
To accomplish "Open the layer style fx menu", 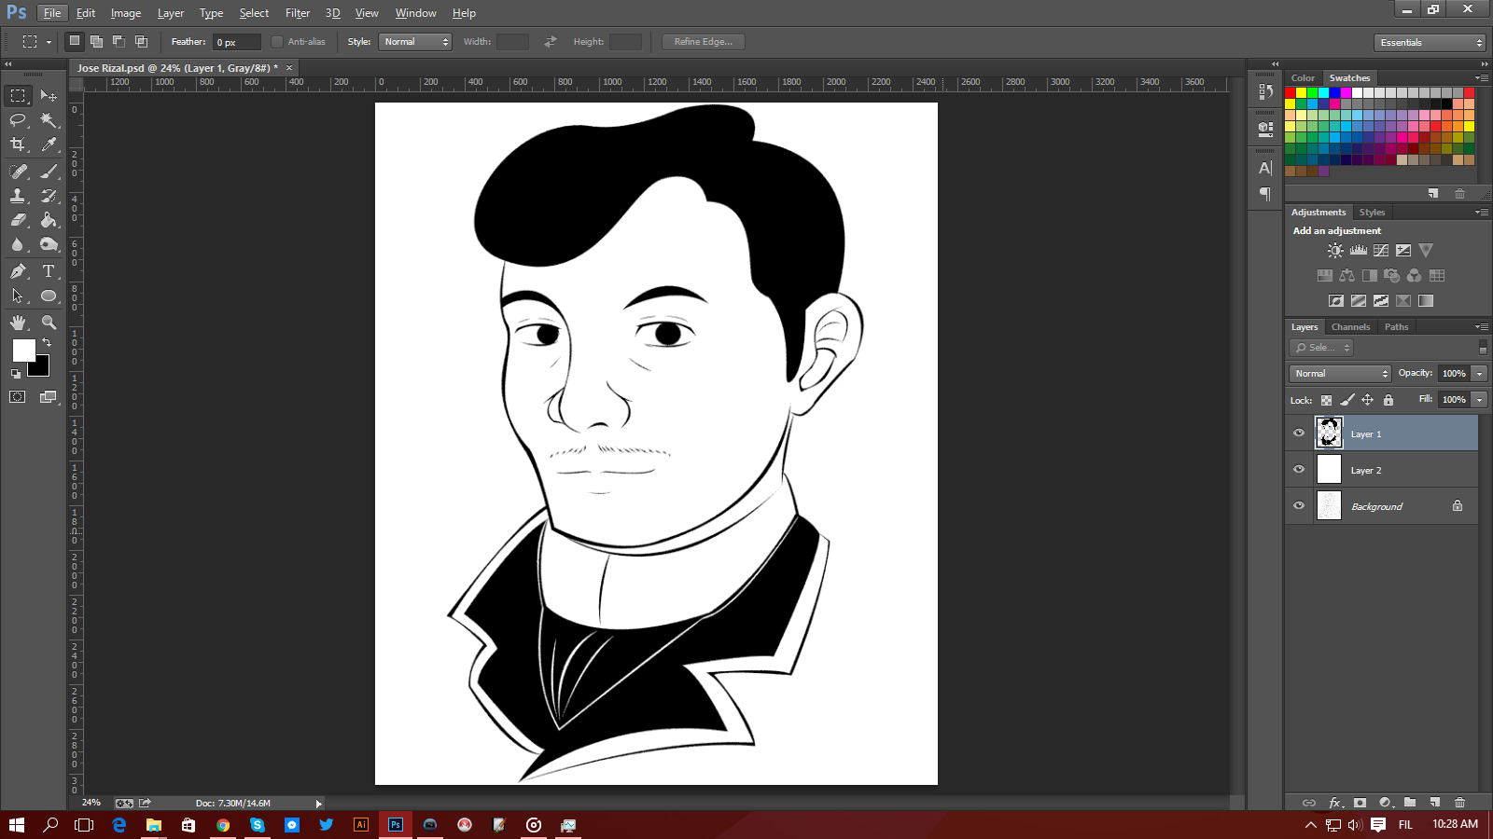I will (1335, 803).
